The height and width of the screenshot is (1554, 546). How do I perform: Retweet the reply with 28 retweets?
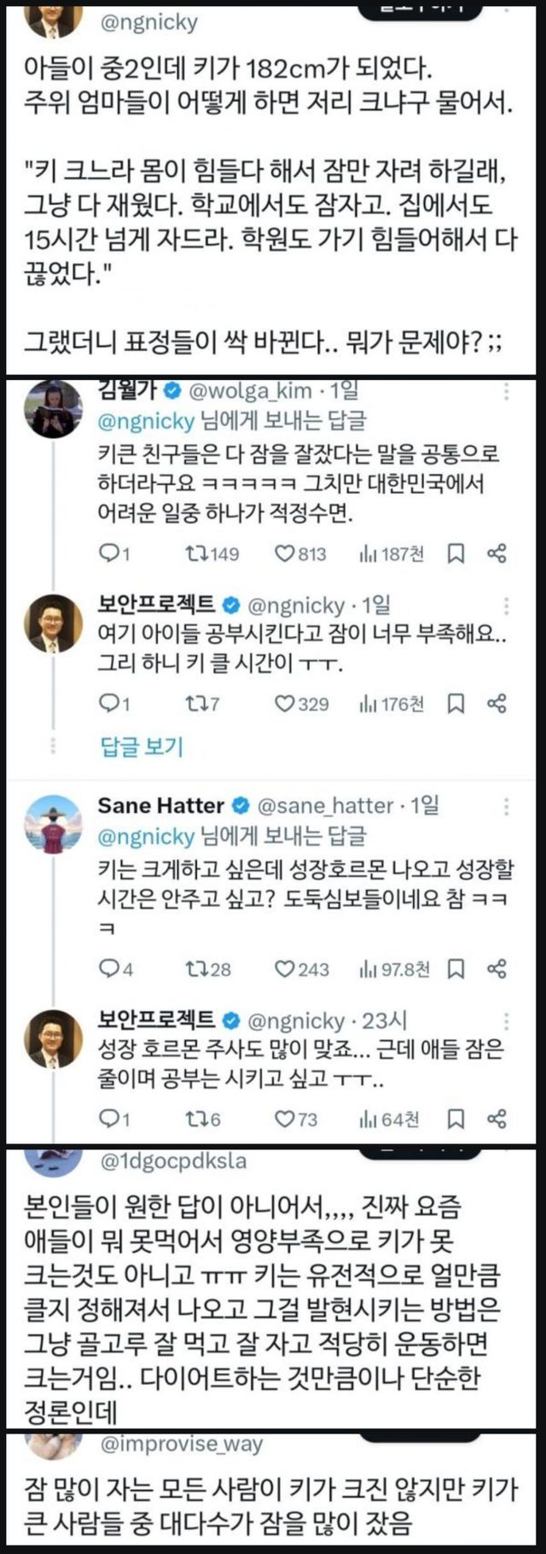click(x=195, y=969)
